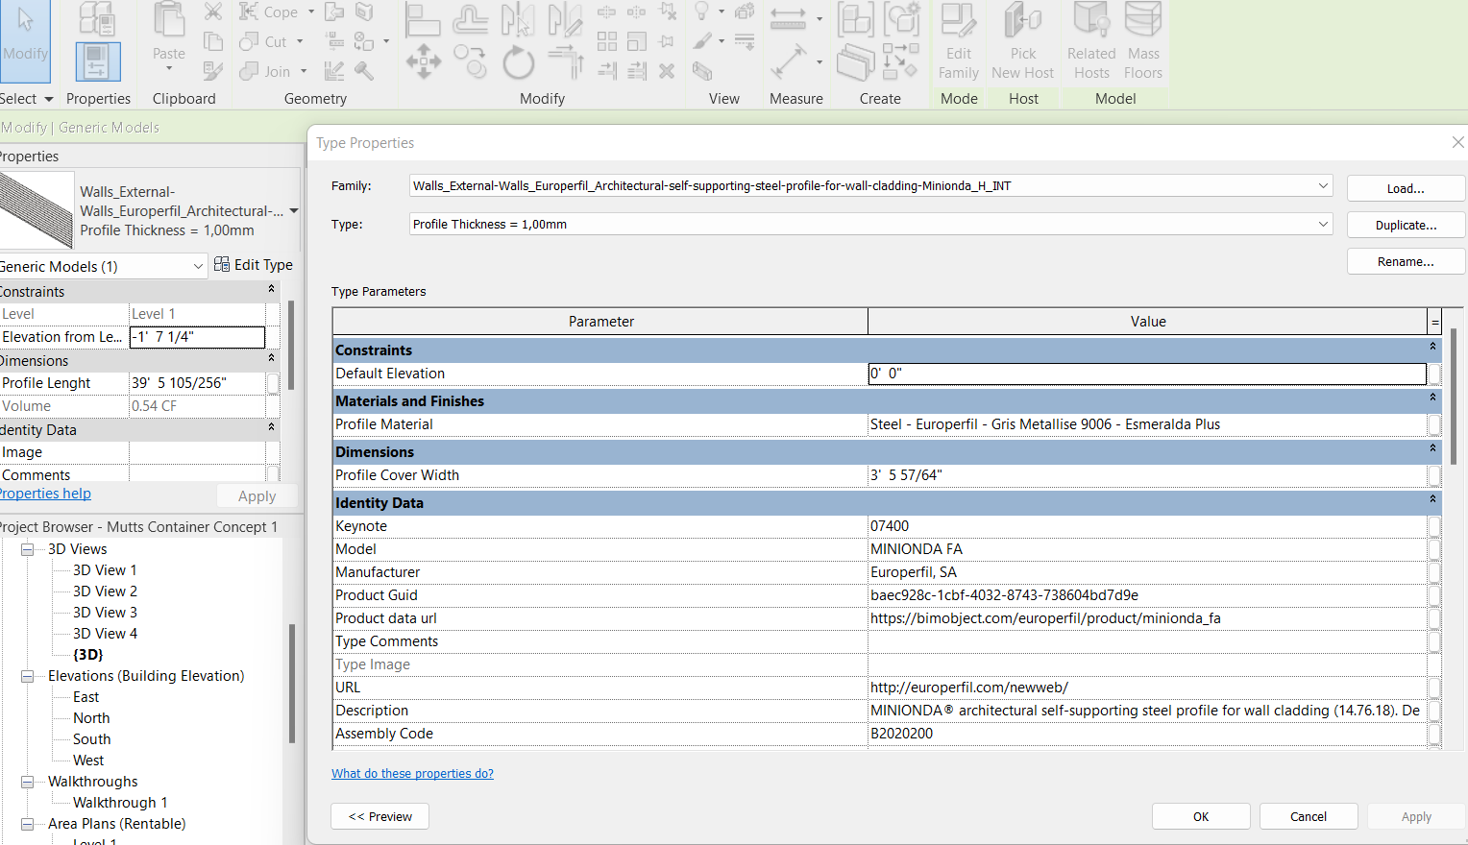Open 'What do these properties do?' link

pos(412,774)
